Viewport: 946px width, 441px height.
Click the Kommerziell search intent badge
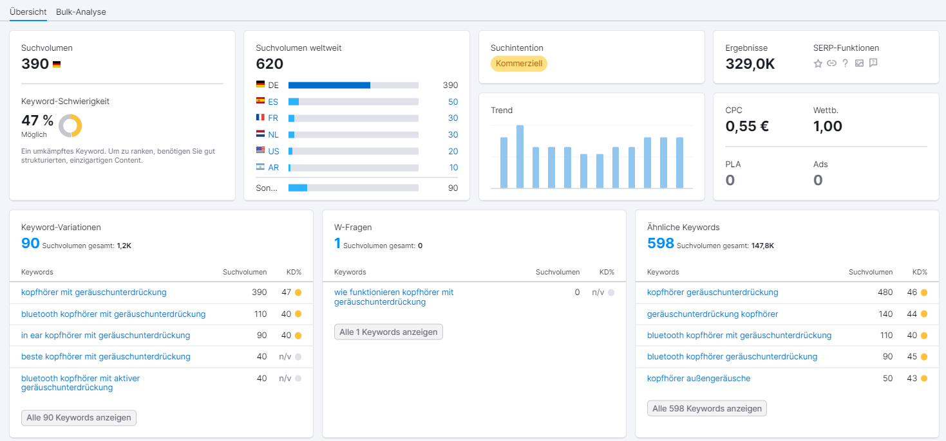[x=518, y=64]
